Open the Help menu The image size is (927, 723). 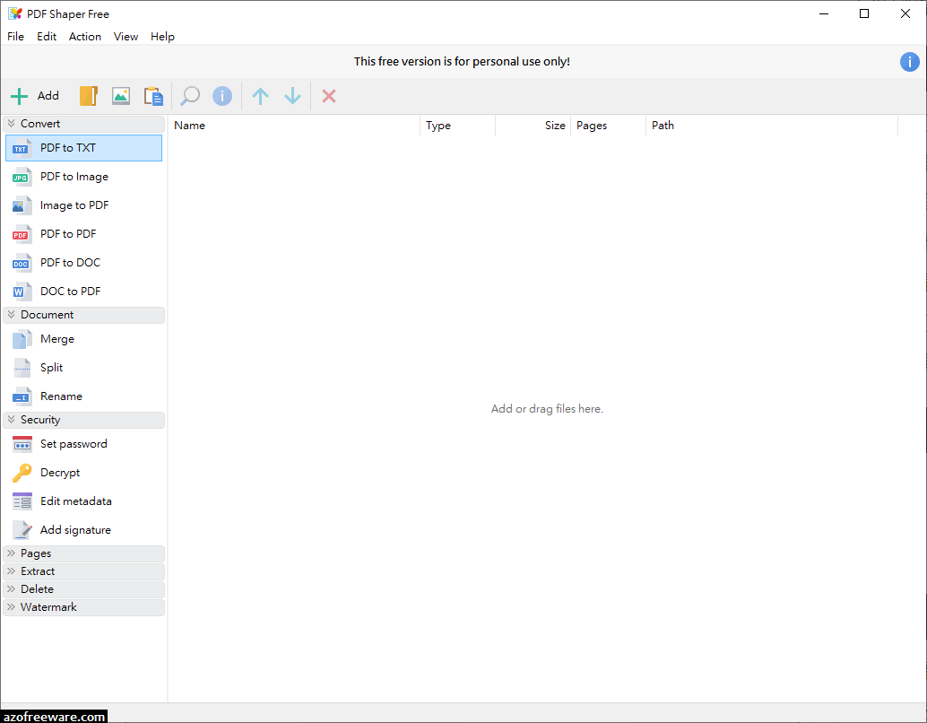[x=162, y=37]
